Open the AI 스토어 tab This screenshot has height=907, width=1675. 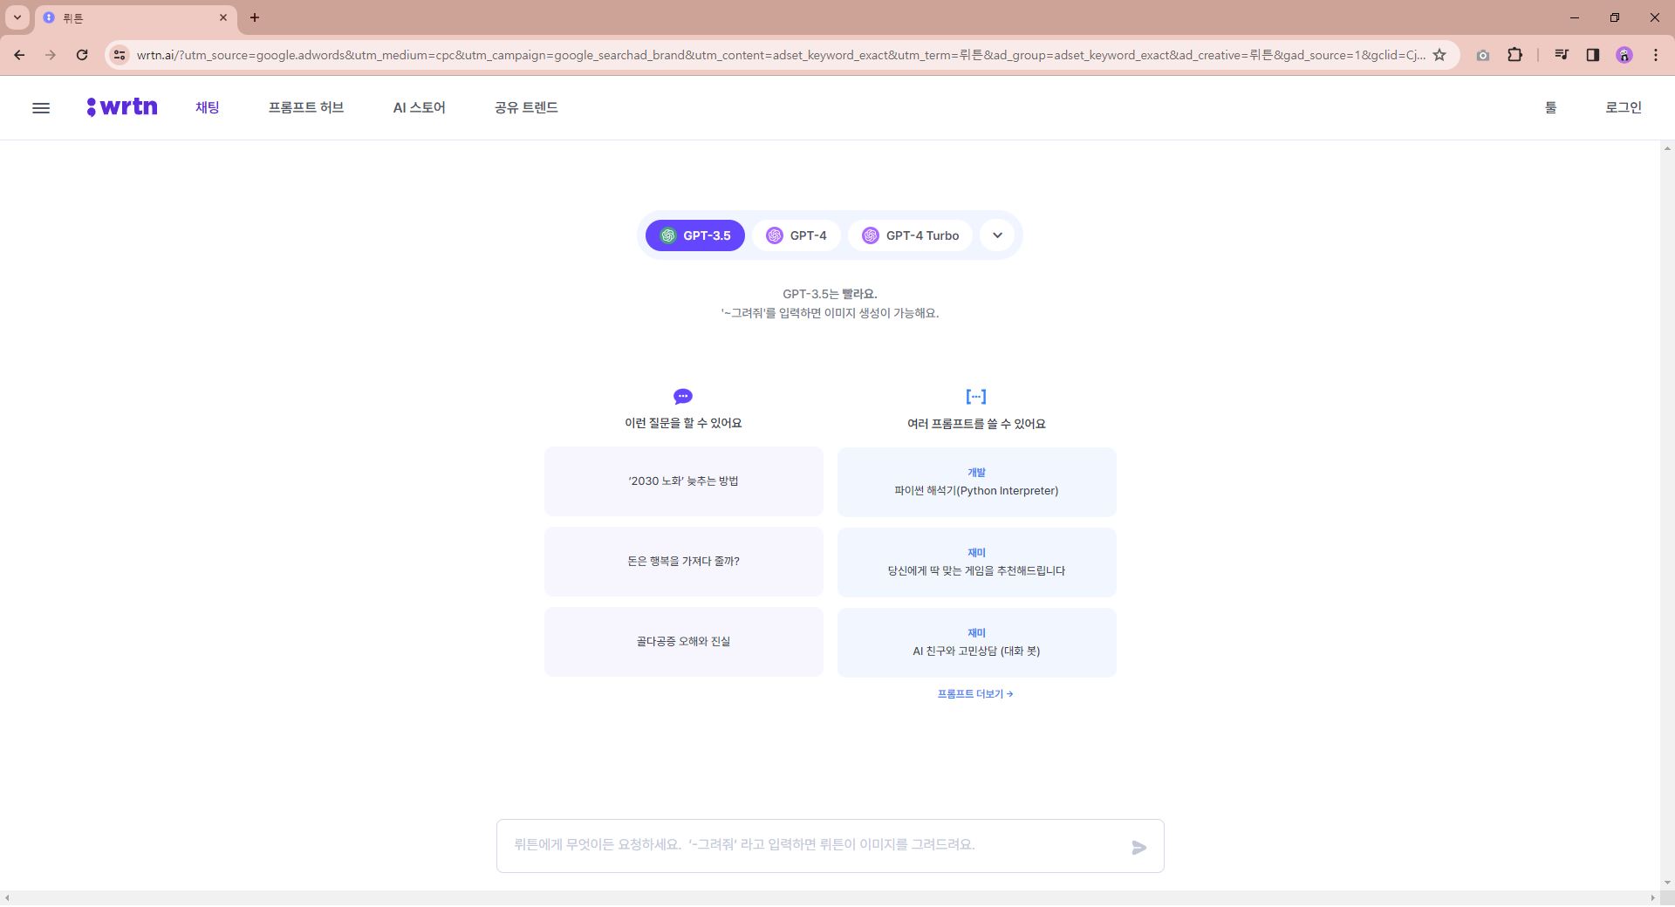pos(419,107)
